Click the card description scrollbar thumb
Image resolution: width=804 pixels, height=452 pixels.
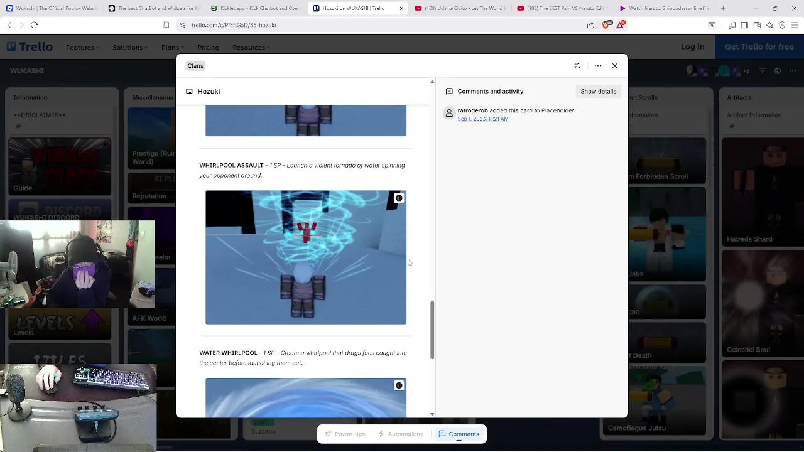(x=432, y=330)
